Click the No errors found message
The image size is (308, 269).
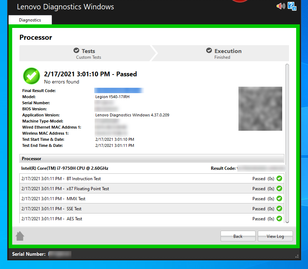62,82
